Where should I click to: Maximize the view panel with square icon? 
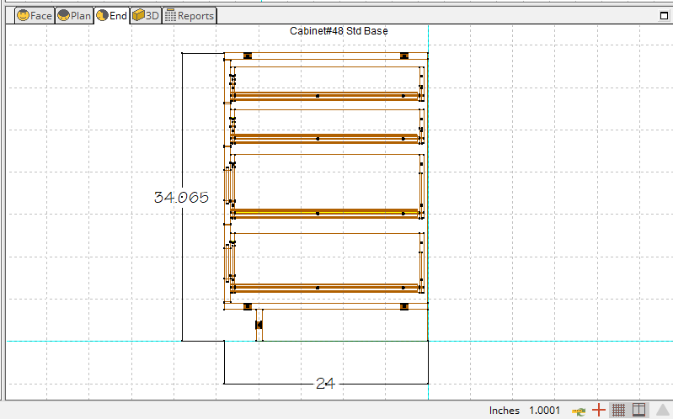(664, 16)
